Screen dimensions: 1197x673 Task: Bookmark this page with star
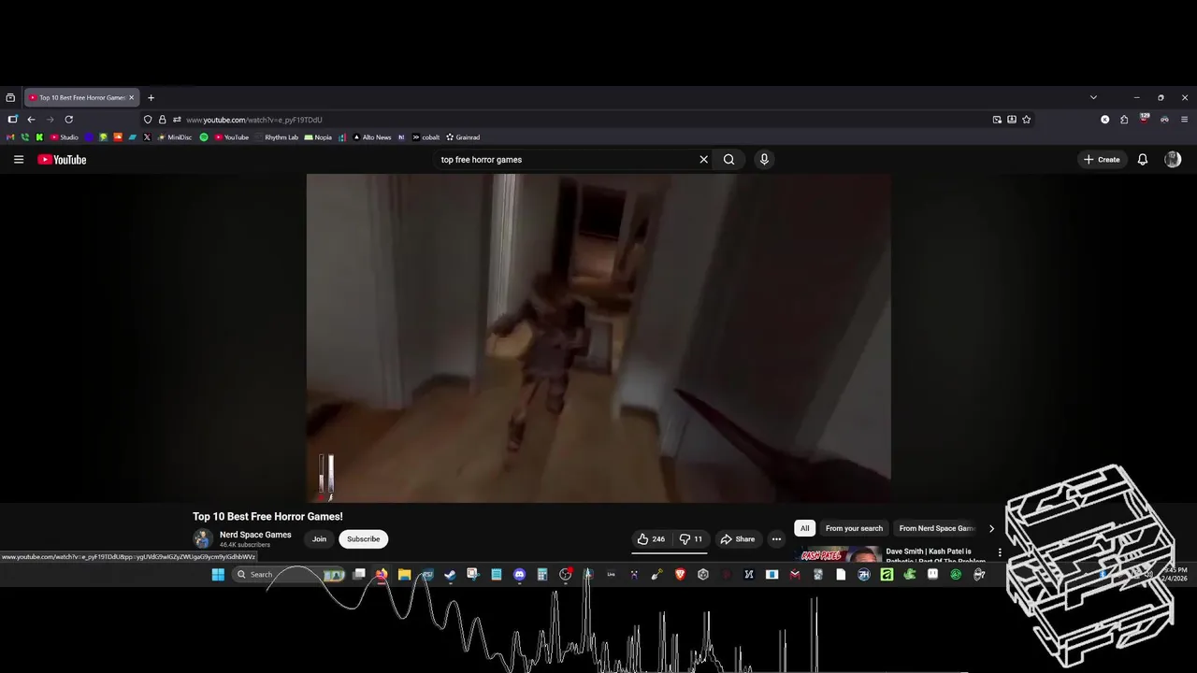pyautogui.click(x=1026, y=120)
